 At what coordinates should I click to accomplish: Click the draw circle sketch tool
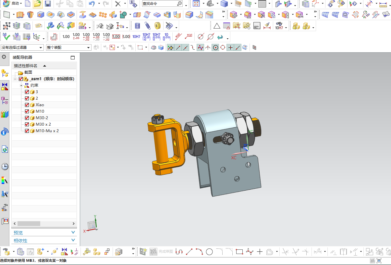[x=209, y=252]
